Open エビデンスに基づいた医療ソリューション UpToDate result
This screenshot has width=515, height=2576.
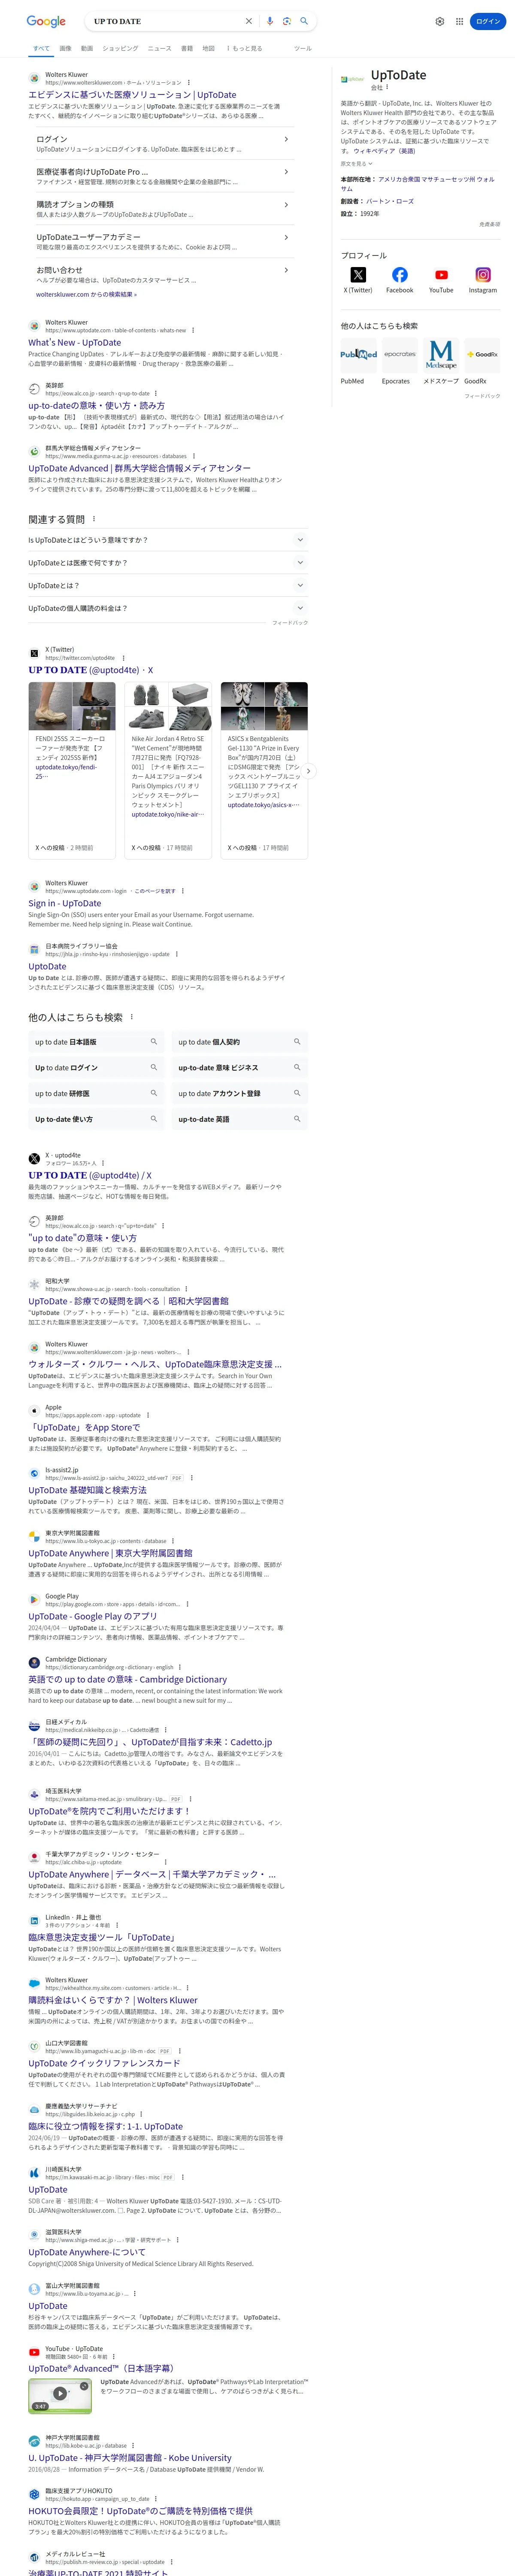132,95
